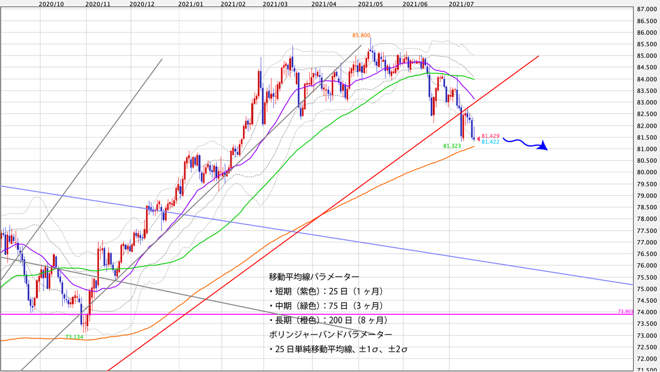The image size is (660, 372).
Task: Select the 2020/12 date label
Action: coord(142,3)
